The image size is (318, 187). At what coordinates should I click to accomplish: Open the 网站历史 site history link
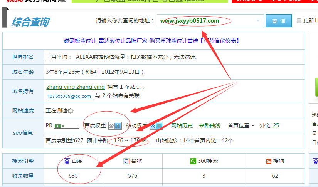(182, 125)
